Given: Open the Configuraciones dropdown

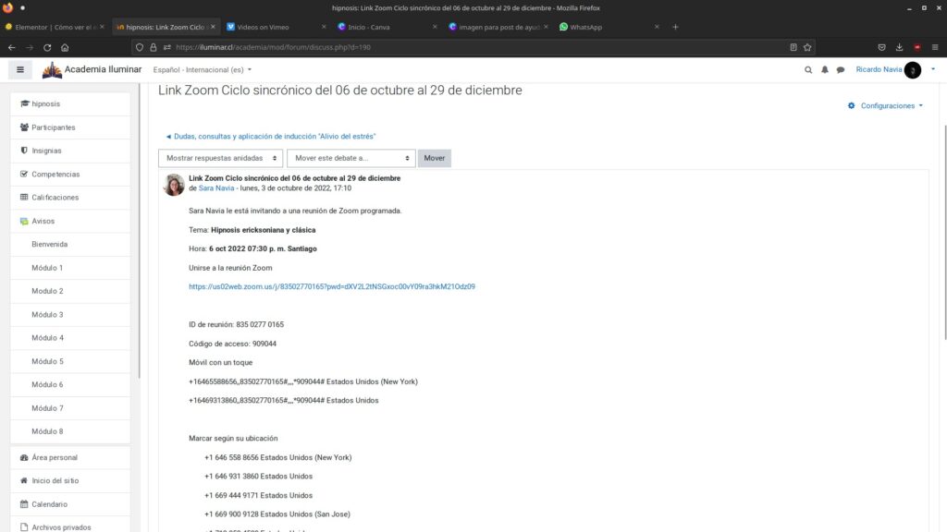Looking at the screenshot, I should pos(885,105).
